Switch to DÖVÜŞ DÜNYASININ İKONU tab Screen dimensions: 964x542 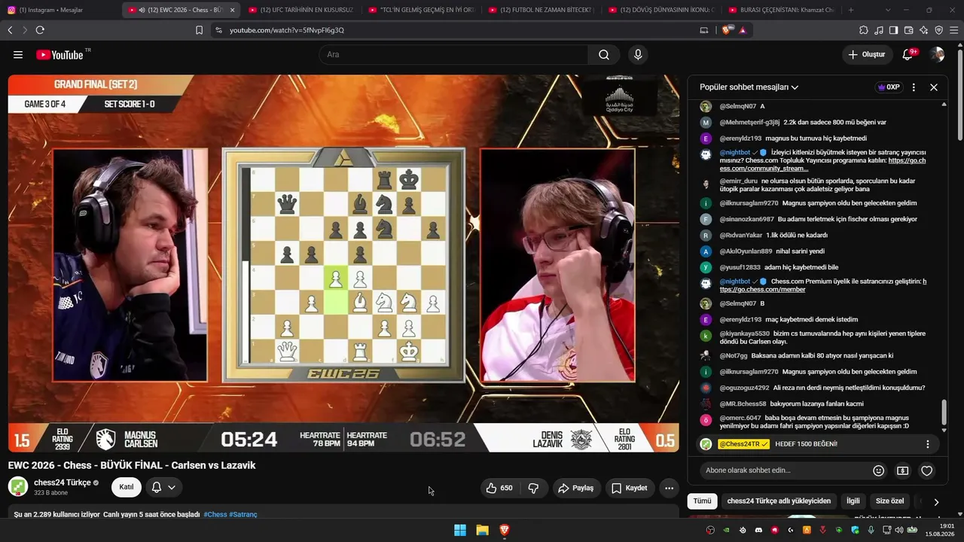663,10
